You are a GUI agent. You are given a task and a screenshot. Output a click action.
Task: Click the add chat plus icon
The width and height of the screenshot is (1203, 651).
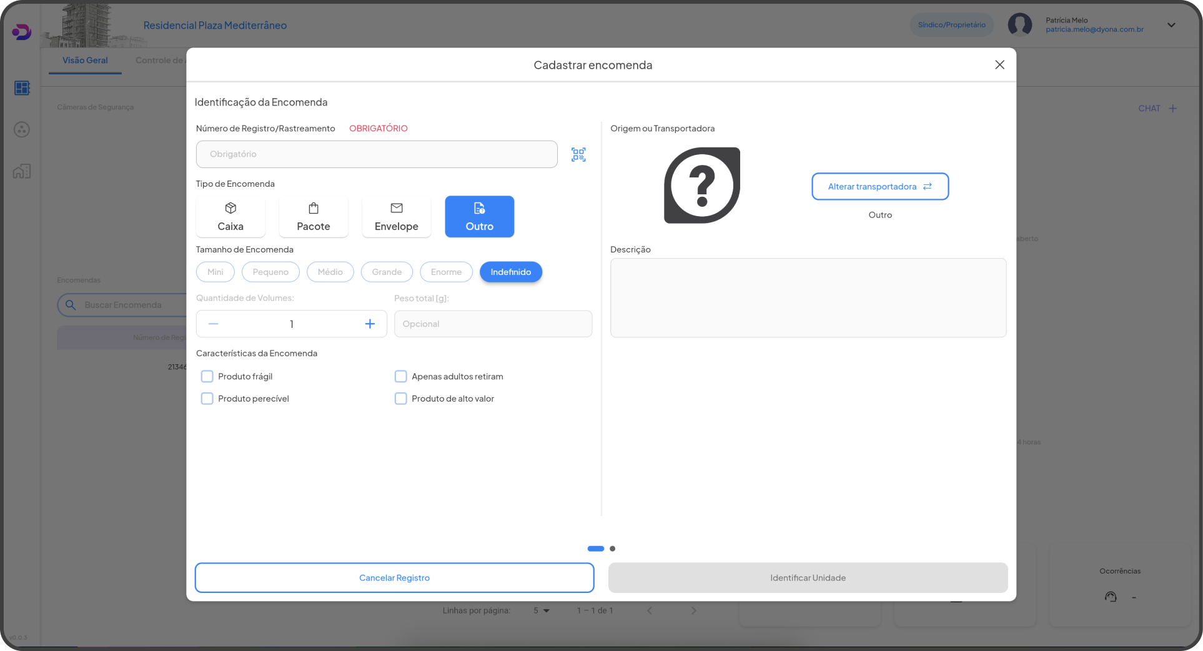tap(1172, 109)
